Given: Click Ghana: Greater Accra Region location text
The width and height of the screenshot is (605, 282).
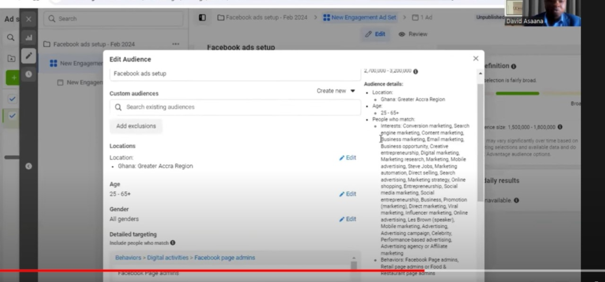Looking at the screenshot, I should [155, 166].
